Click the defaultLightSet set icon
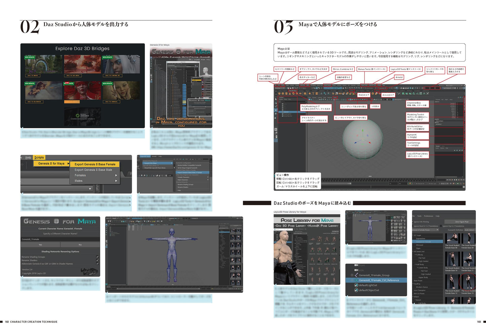 (x=356, y=285)
